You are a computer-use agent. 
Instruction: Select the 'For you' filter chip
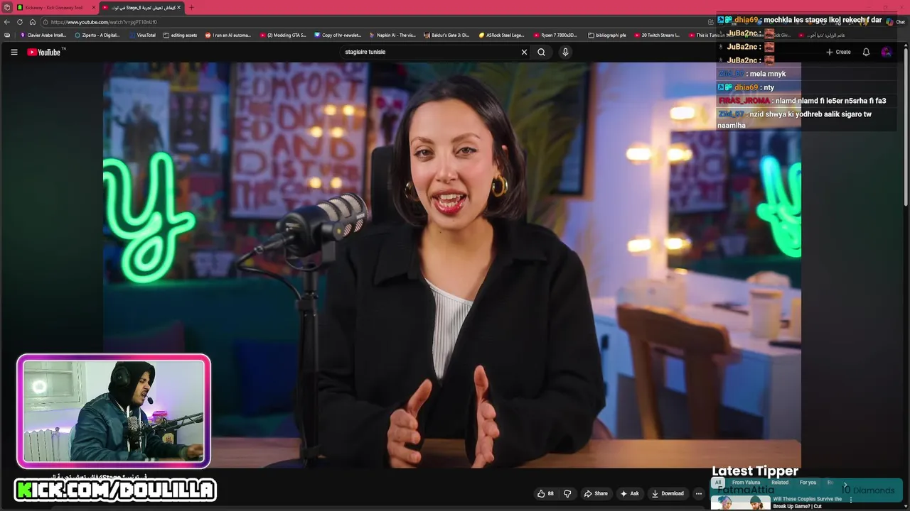808,483
